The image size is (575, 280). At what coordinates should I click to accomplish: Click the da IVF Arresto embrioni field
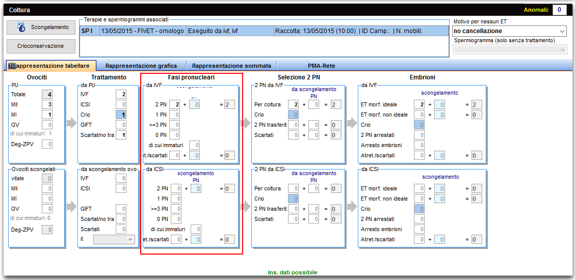[x=420, y=145]
